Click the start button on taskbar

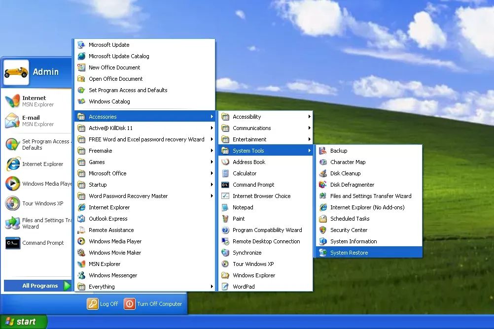23,322
